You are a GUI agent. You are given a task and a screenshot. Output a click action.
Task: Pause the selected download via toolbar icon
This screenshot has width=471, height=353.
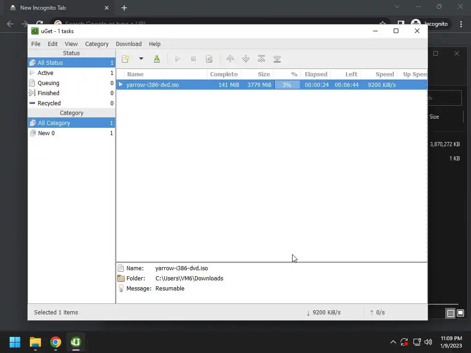coord(194,59)
